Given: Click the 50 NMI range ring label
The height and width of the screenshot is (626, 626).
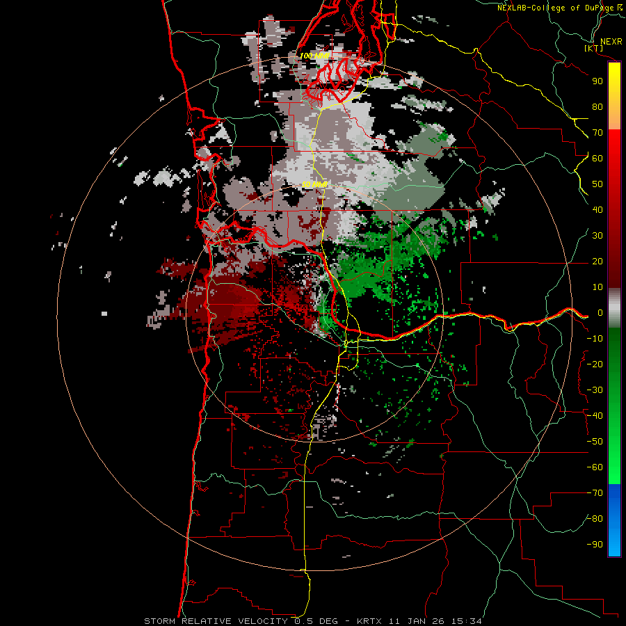Looking at the screenshot, I should tap(314, 184).
